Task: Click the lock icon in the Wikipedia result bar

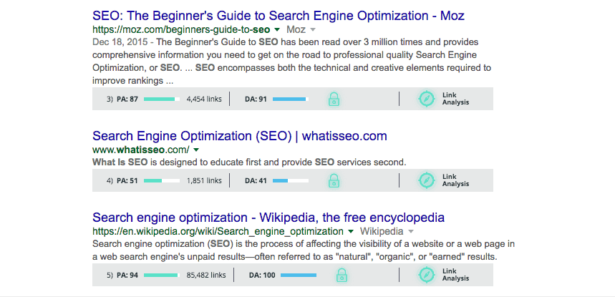Action: 342,275
